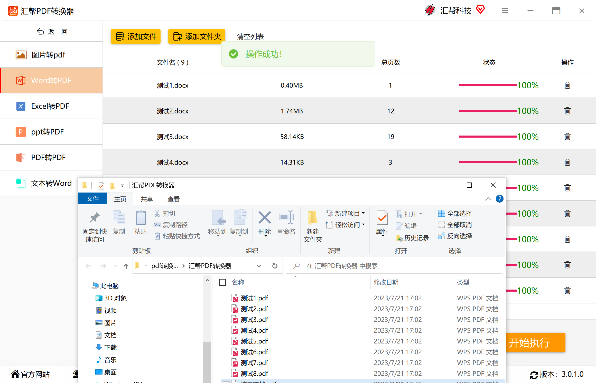This screenshot has width=596, height=383.
Task: Select 图片转pdf in the sidebar
Action: [x=51, y=55]
